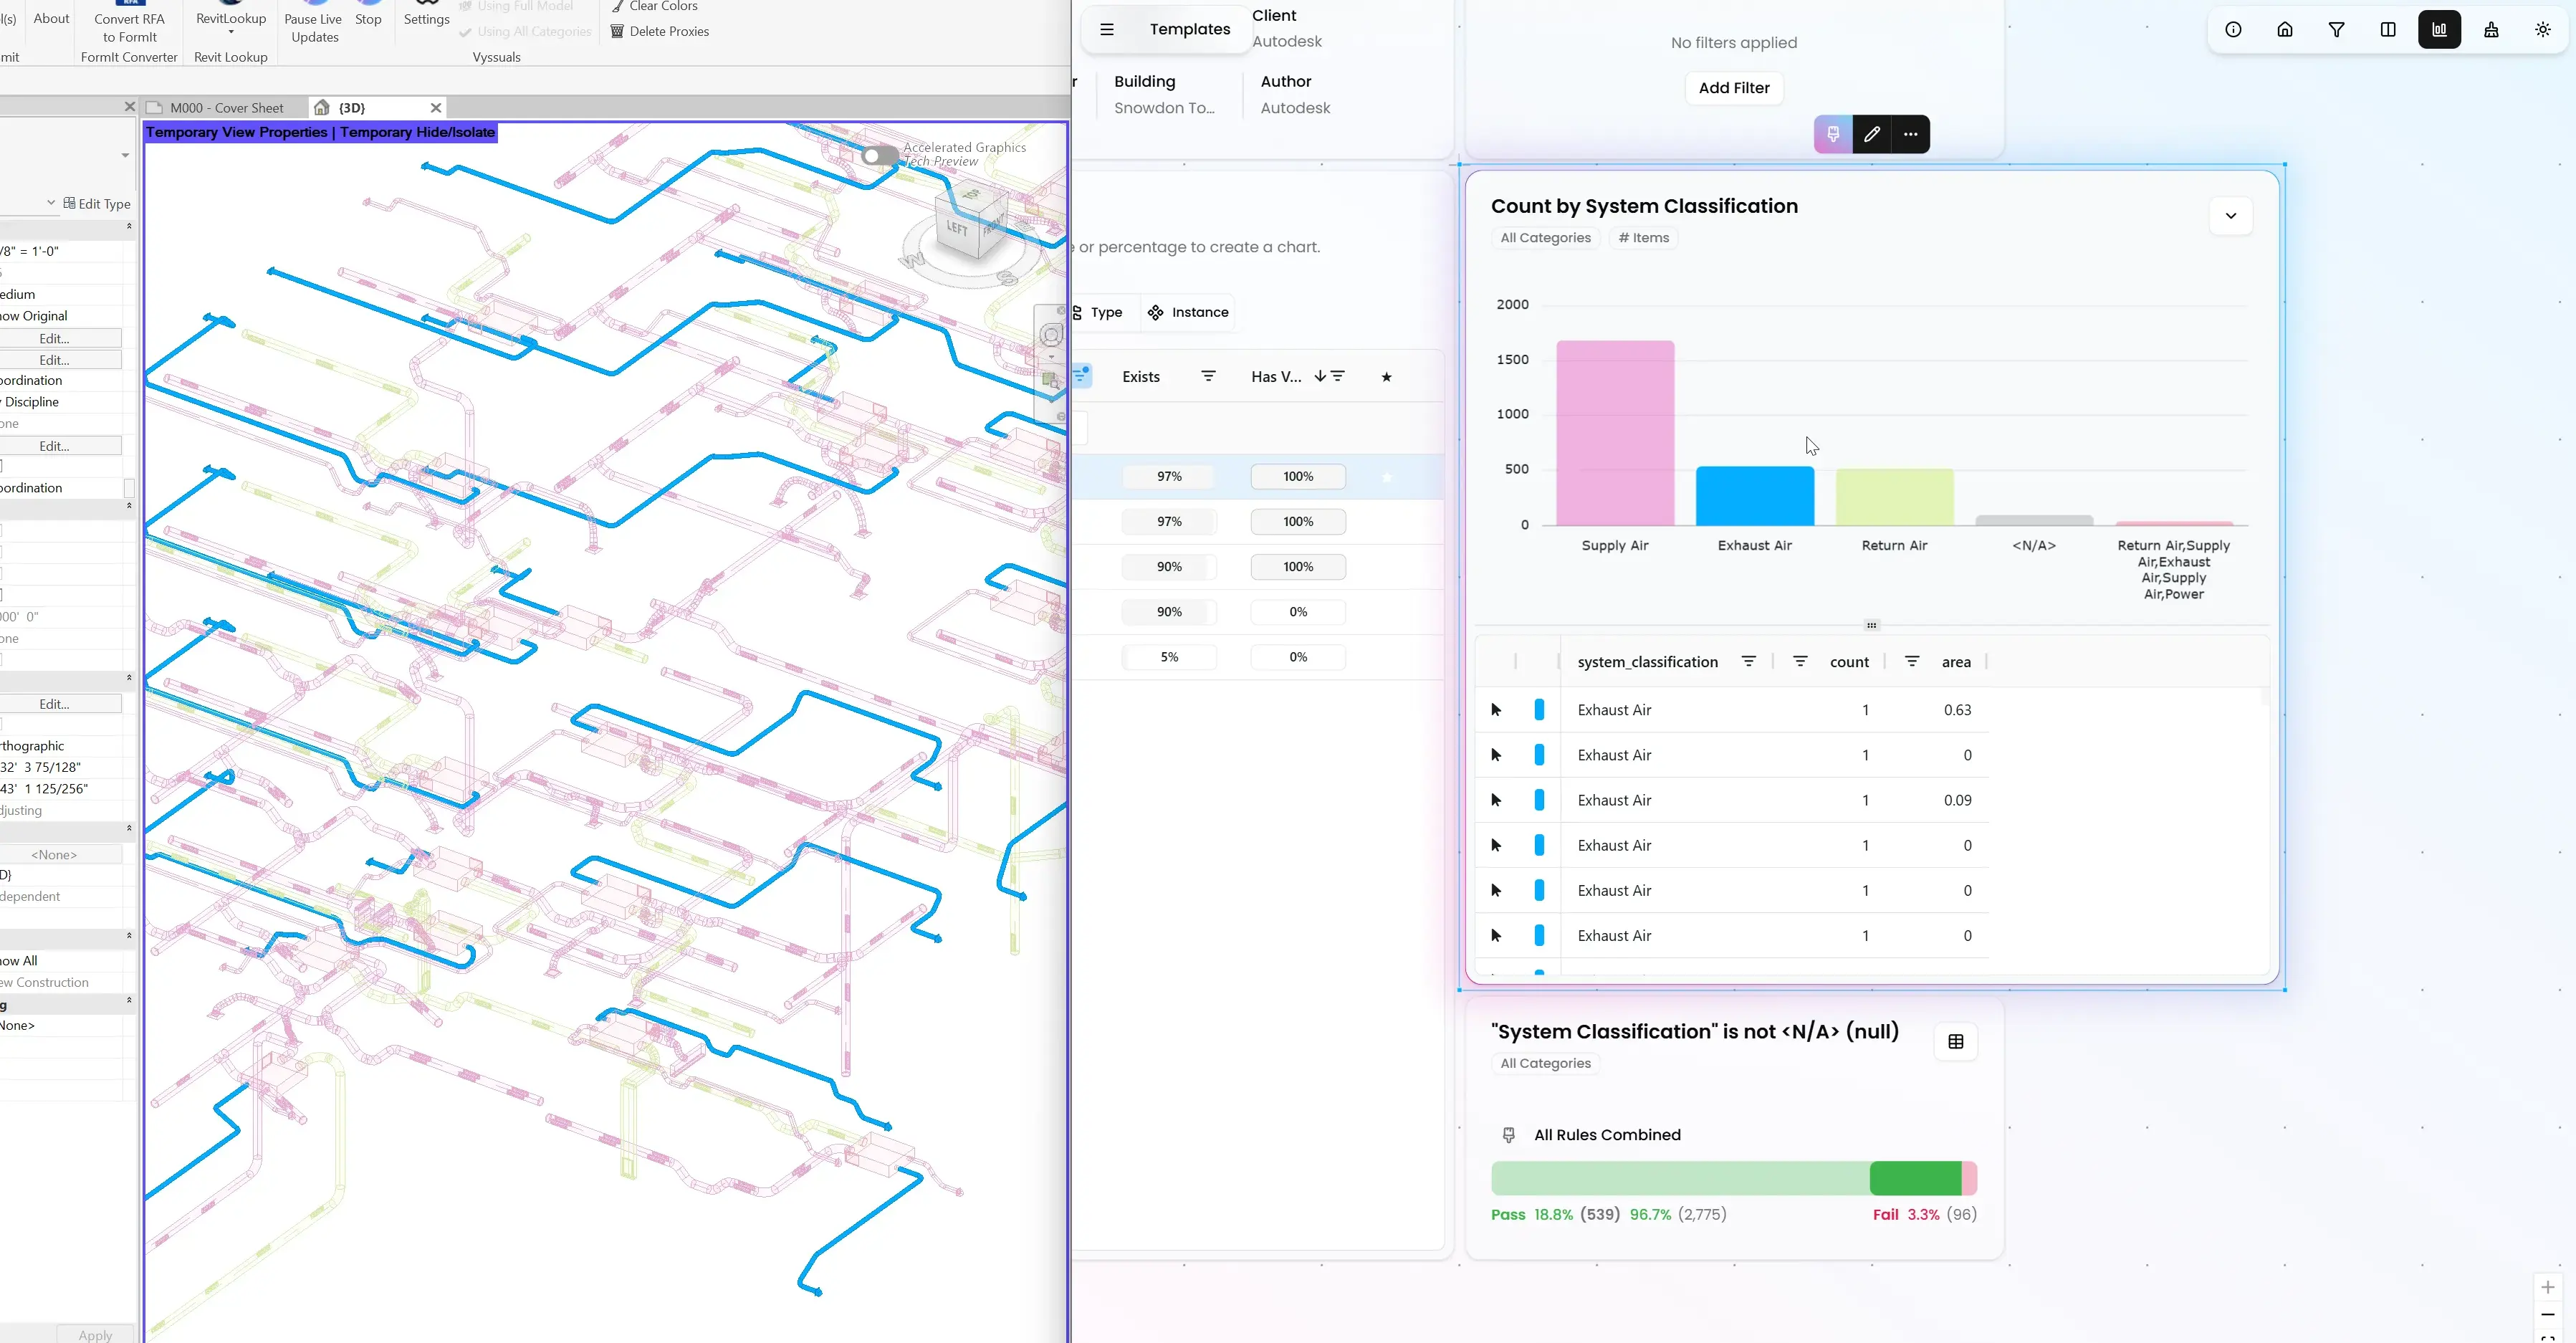Open RevitLookup dropdown arrow
Viewport: 2576px width, 1343px height.
point(231,33)
